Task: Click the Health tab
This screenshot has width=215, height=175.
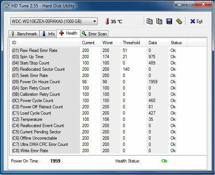Action: point(69,33)
